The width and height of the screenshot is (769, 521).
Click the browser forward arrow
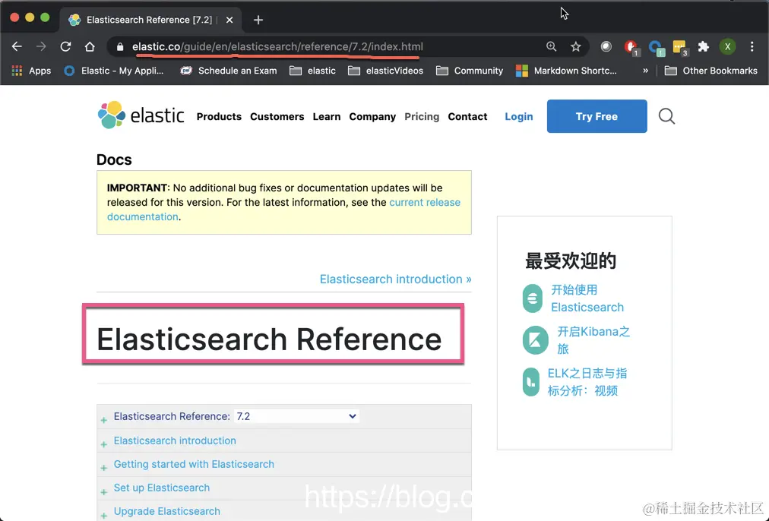coord(41,46)
